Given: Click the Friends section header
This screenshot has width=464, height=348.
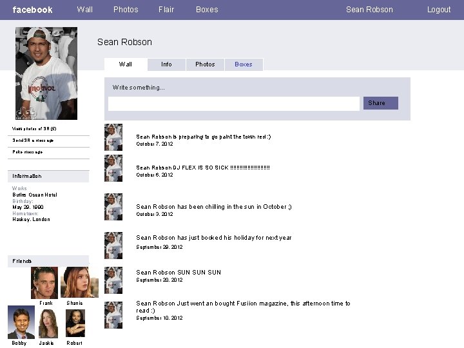Looking at the screenshot, I should click(48, 261).
